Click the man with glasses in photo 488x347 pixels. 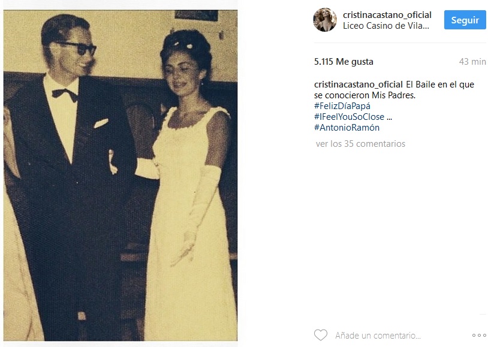click(x=68, y=174)
